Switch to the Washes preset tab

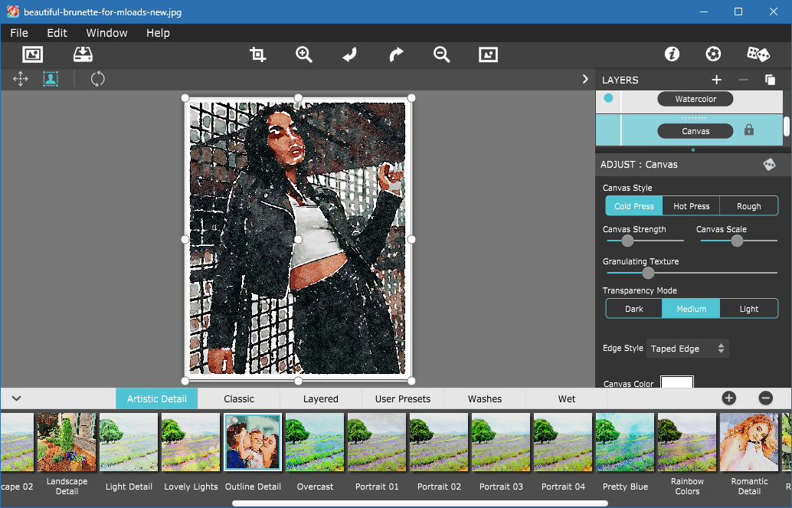(484, 399)
